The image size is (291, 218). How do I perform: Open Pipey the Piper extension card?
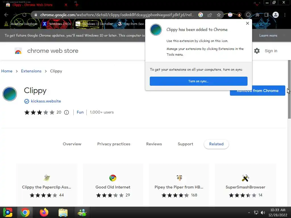click(x=179, y=185)
